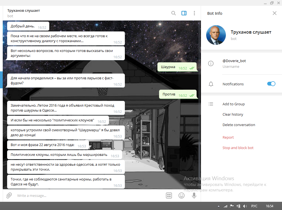Report this bot
Screen dimensions: 282x210
[x=228, y=137]
